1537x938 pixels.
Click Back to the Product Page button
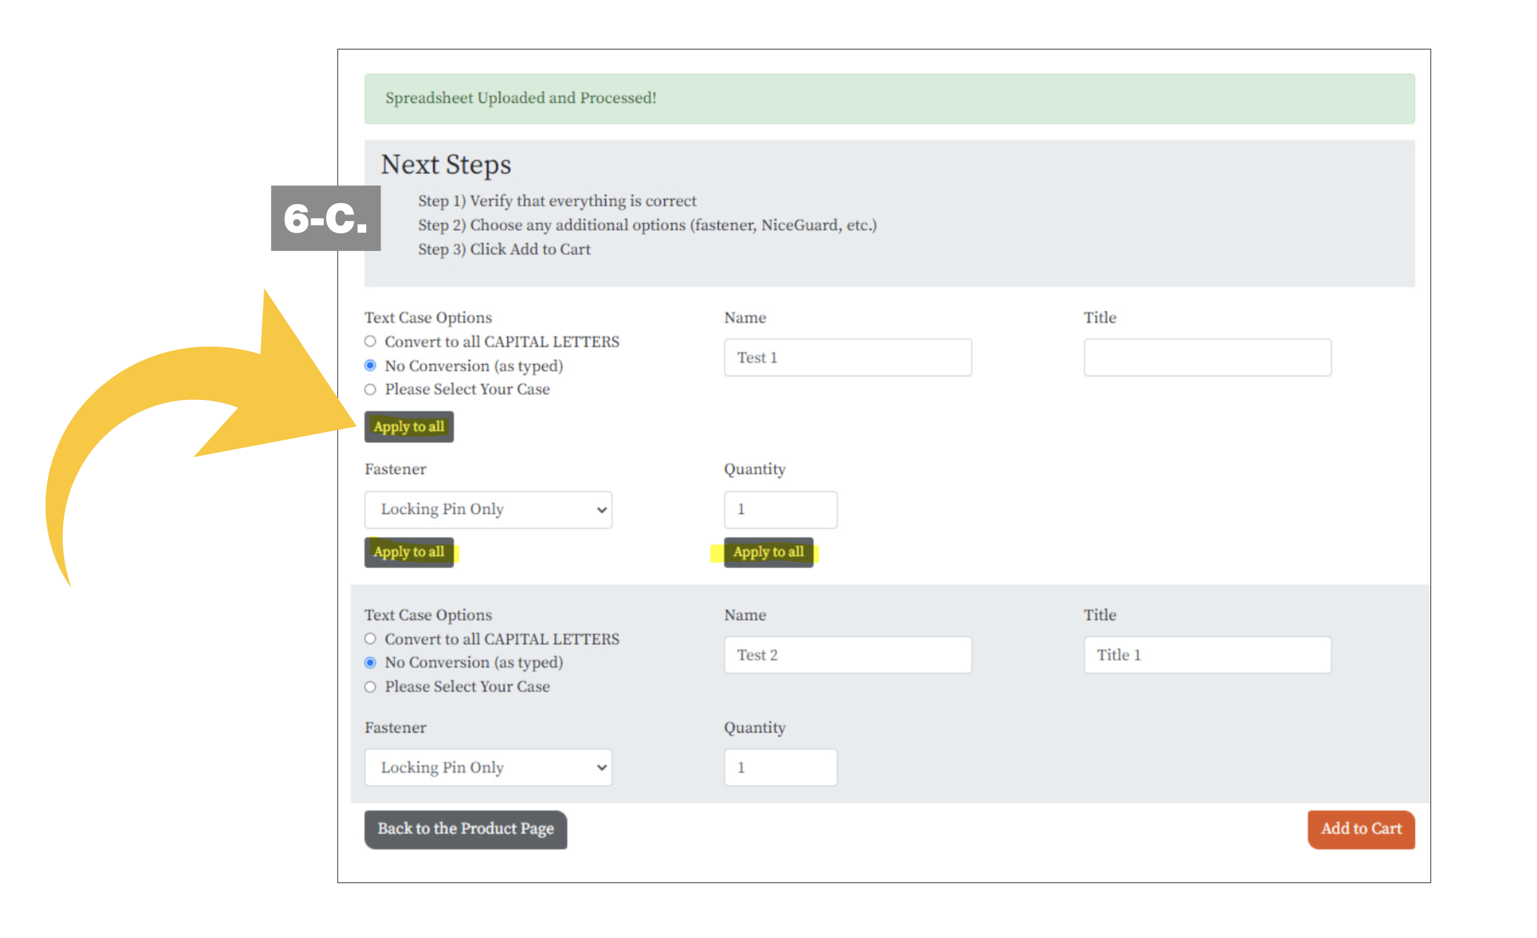point(465,829)
